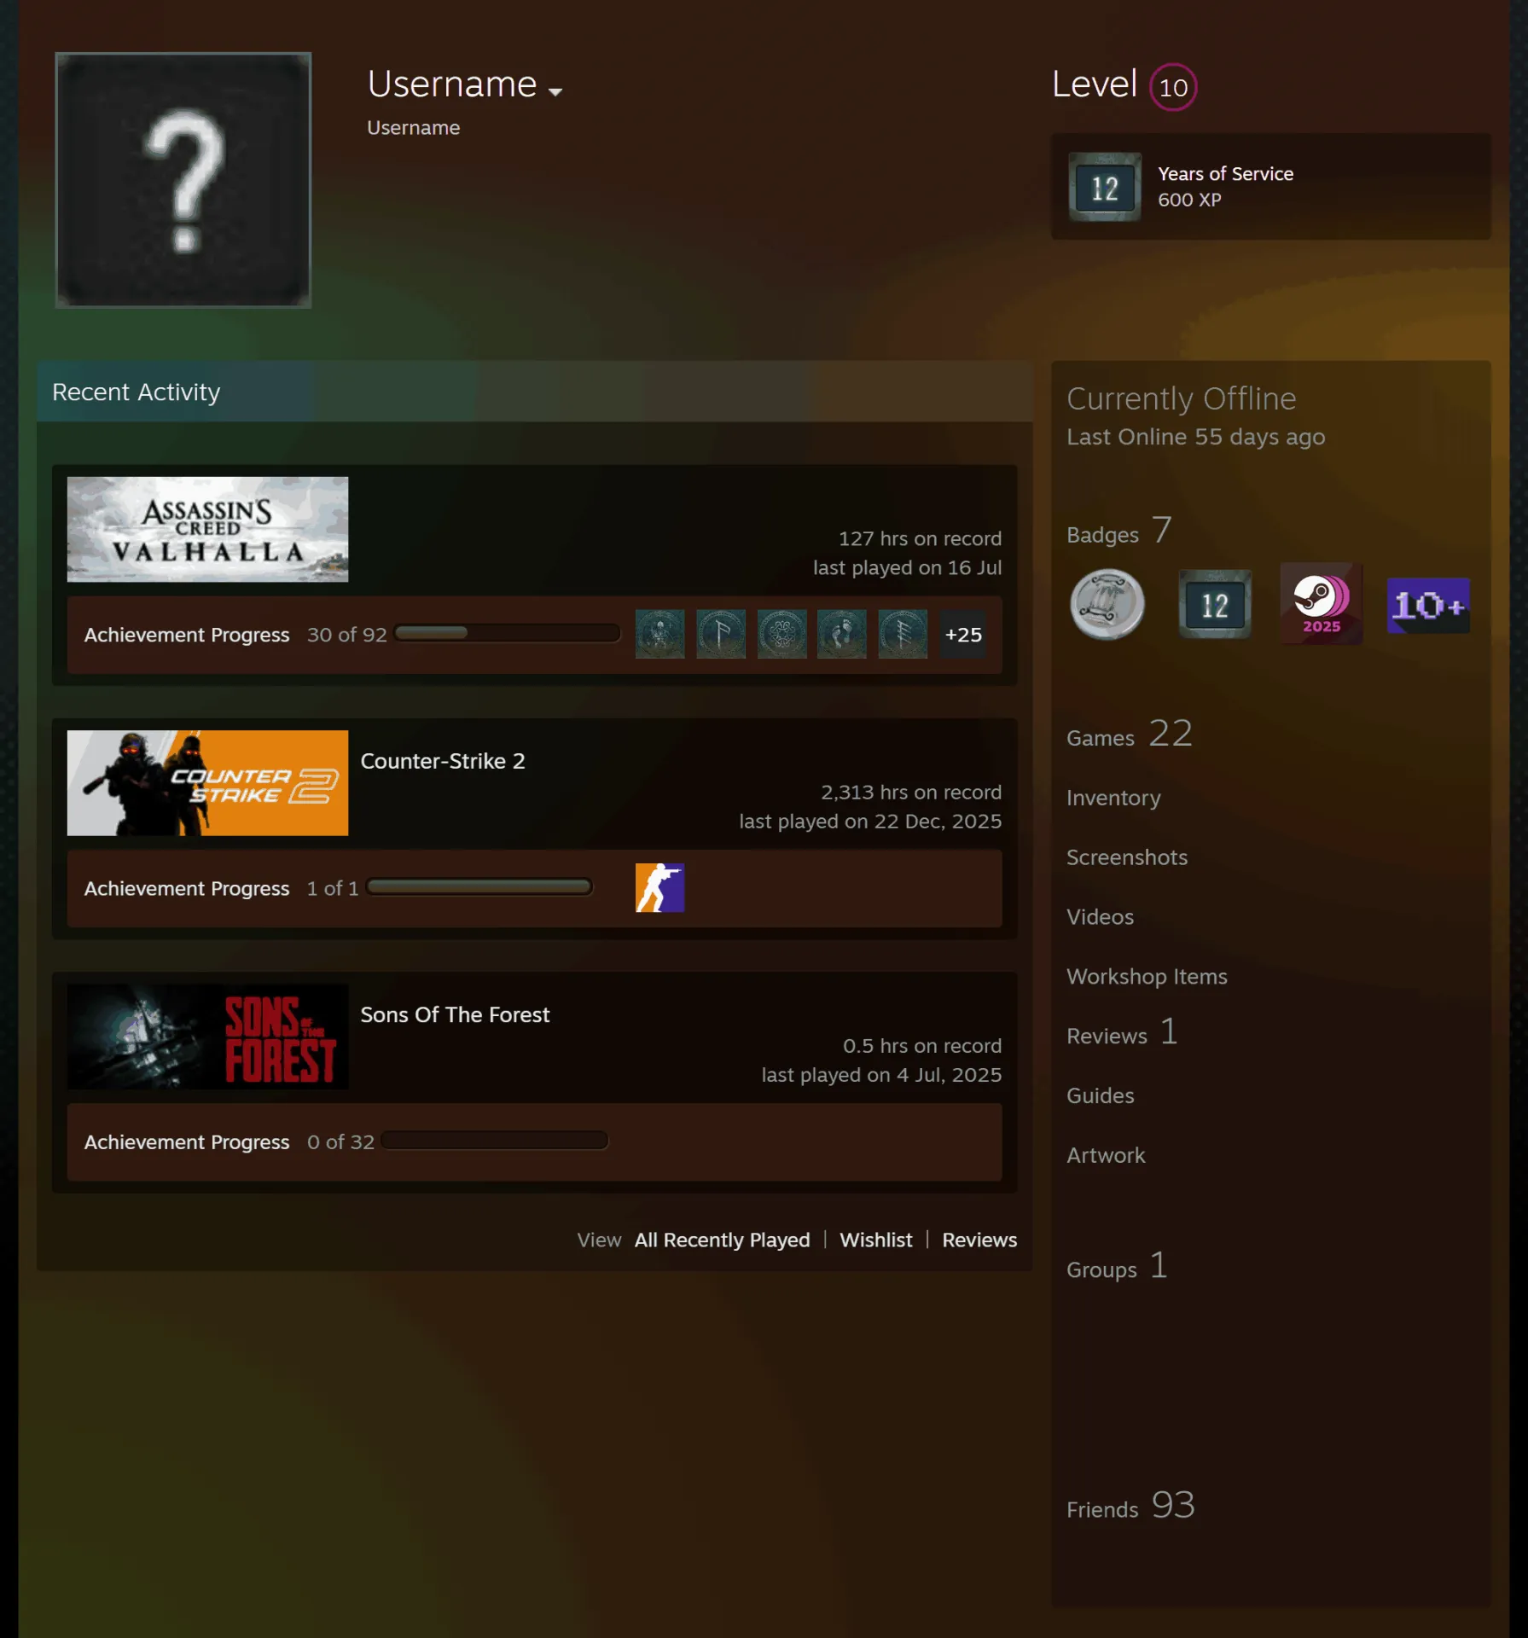The image size is (1528, 1638).
Task: Click the question mark profile avatar
Action: [183, 180]
